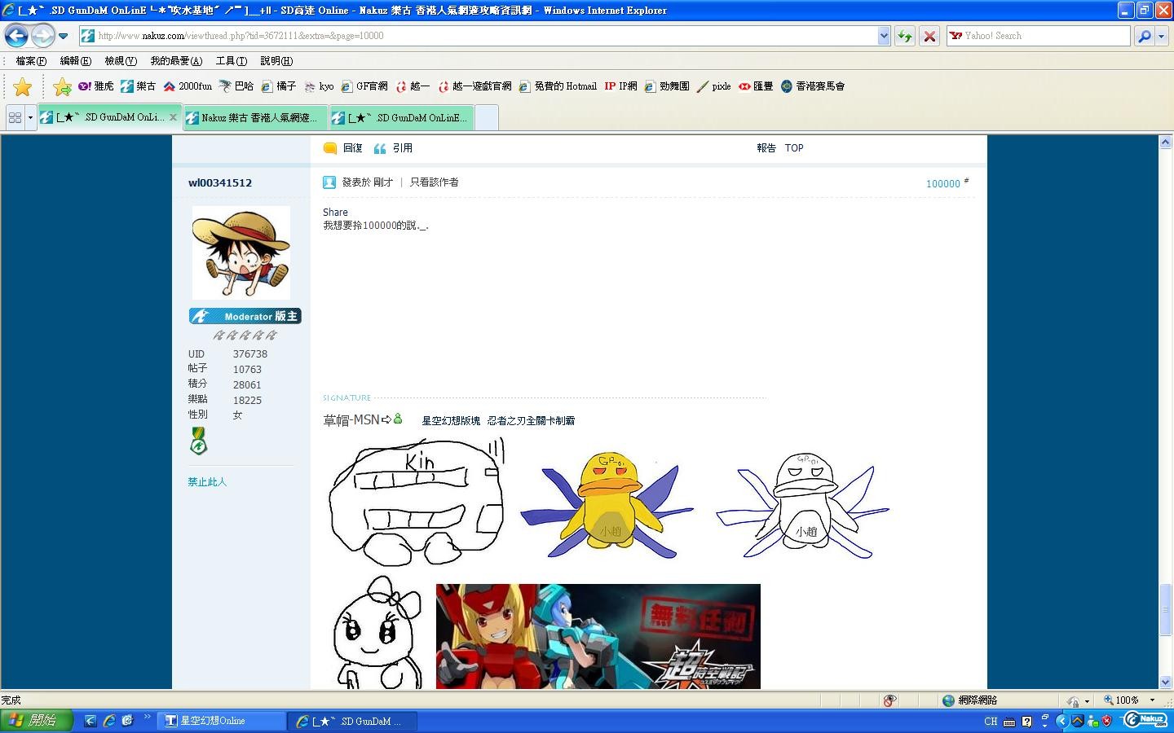Screen dimensions: 1174x733
Task: Open the 樂古 bookmark
Action: pyautogui.click(x=138, y=86)
